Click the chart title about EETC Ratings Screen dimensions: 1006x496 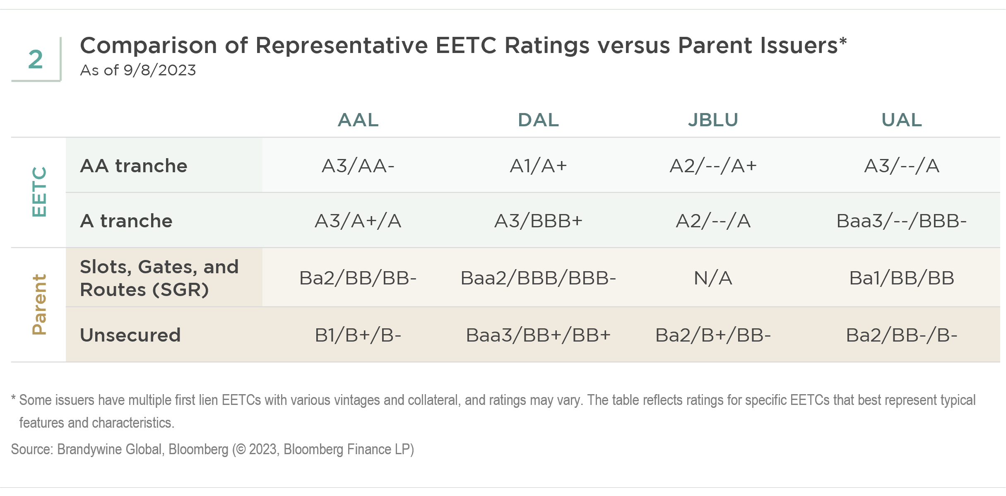(x=463, y=46)
